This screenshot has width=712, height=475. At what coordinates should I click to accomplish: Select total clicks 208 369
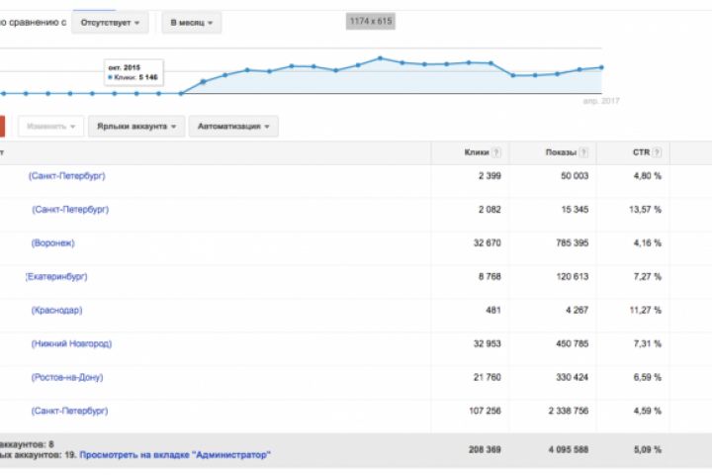coord(485,449)
